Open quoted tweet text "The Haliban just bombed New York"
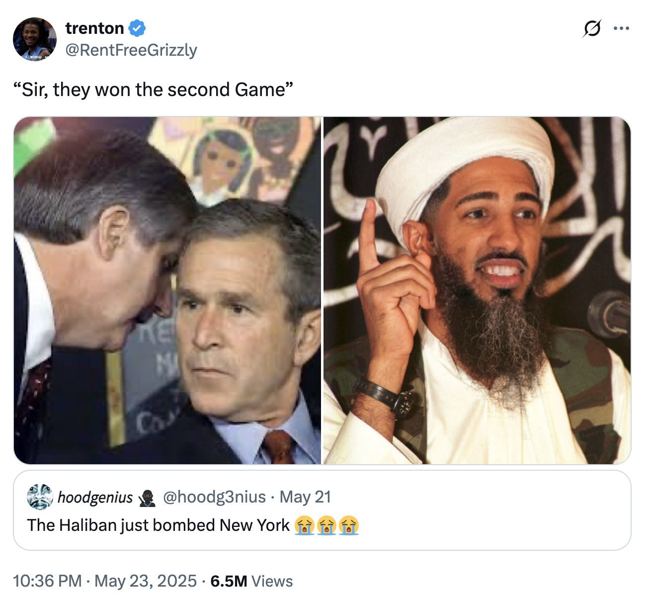This screenshot has height=607, width=647. click(158, 525)
